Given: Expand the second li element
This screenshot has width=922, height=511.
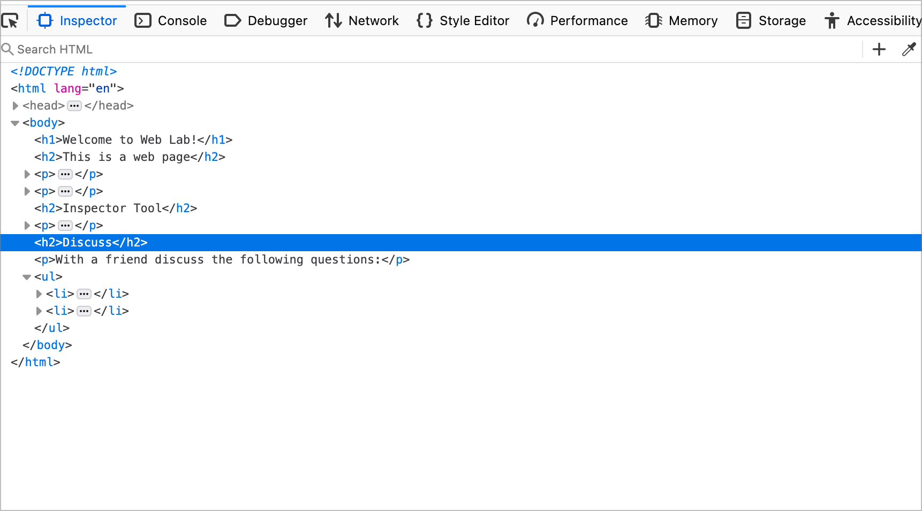Looking at the screenshot, I should (x=39, y=311).
